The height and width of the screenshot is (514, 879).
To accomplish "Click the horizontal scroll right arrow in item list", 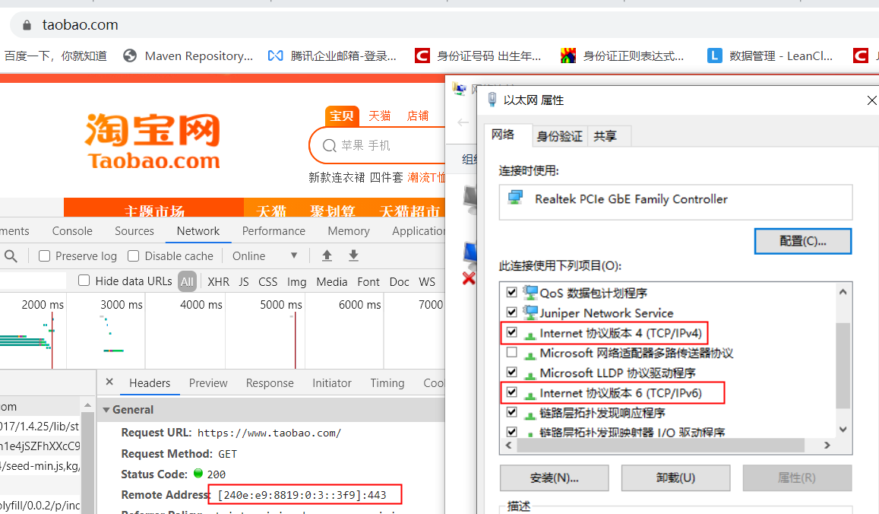I will pyautogui.click(x=827, y=445).
